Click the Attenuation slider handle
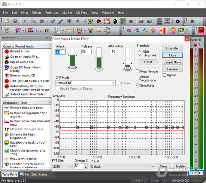The image size is (206, 183). (x=127, y=68)
